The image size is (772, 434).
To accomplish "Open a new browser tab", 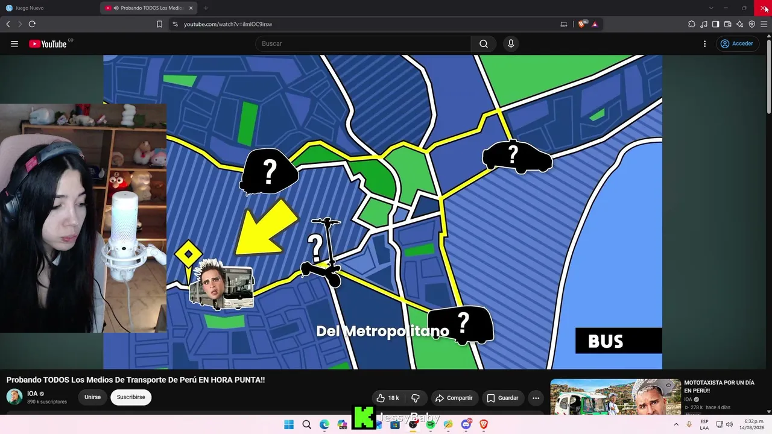I will 206,8.
